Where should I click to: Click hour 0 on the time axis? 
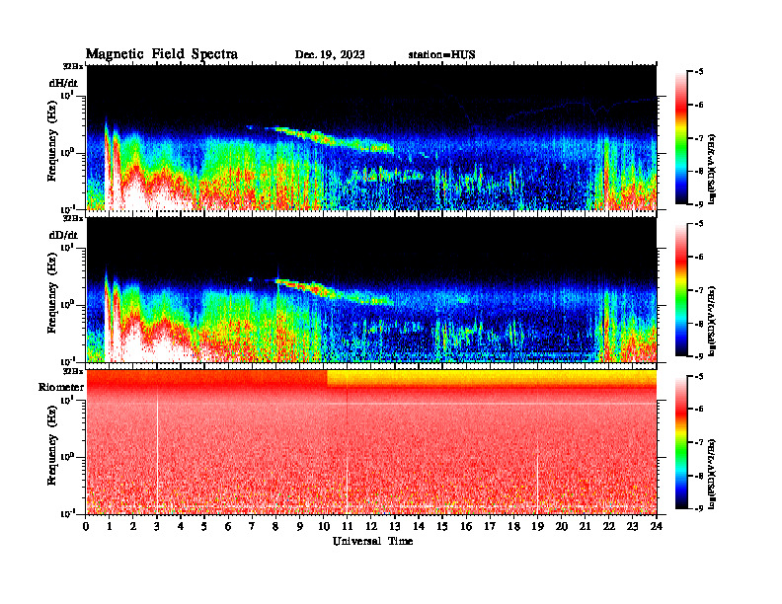(86, 526)
